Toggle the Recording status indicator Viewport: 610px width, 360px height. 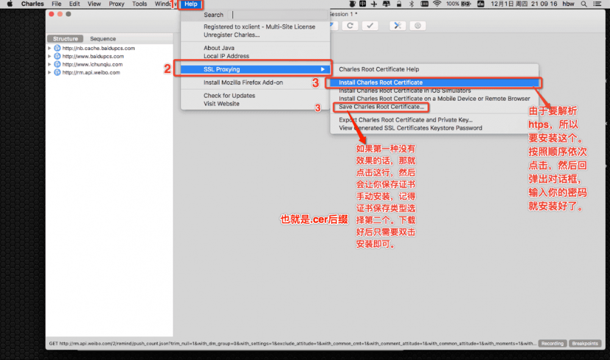coord(552,343)
